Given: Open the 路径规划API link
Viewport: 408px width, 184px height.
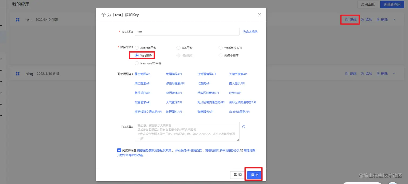Looking at the screenshot, I should coord(142,93).
